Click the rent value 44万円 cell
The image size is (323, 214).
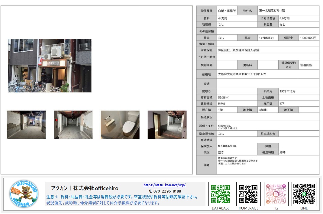(x=237, y=18)
